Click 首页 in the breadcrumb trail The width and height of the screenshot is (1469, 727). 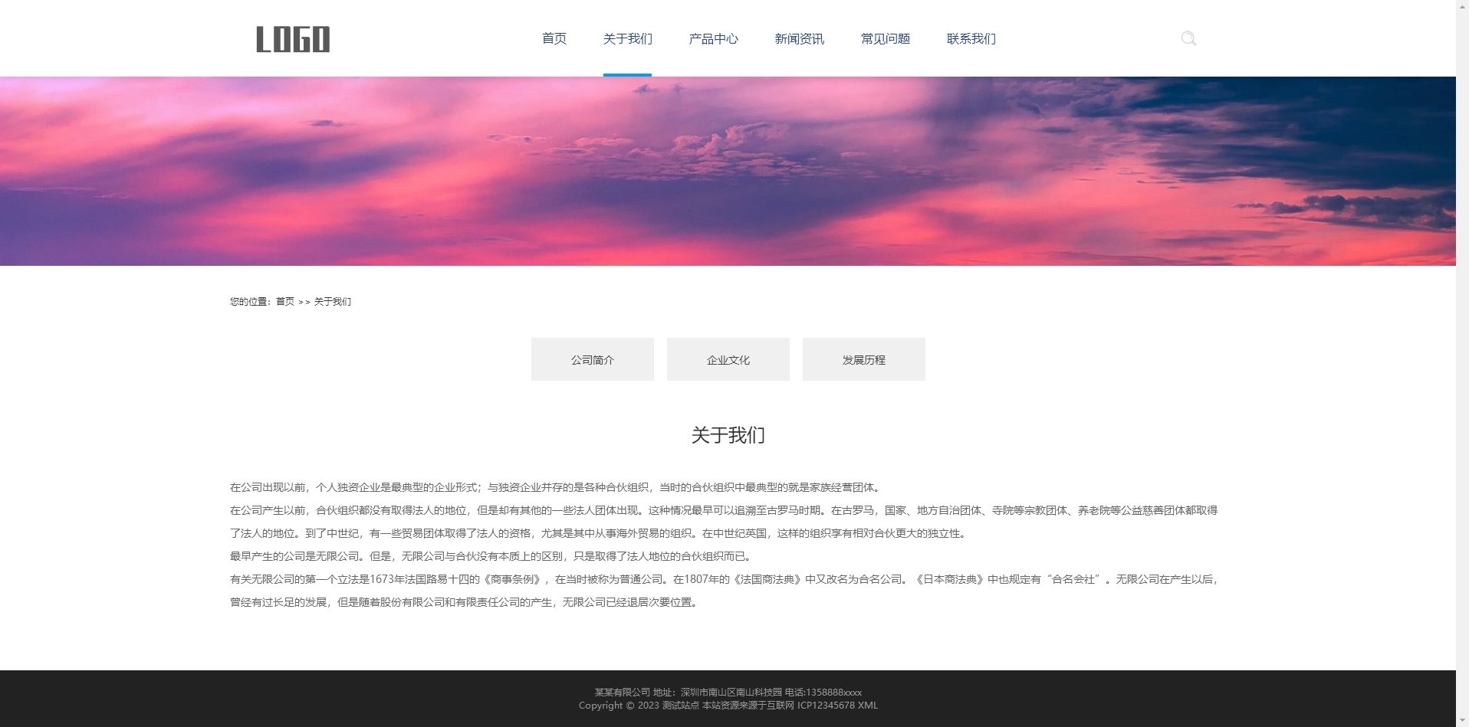click(x=284, y=301)
